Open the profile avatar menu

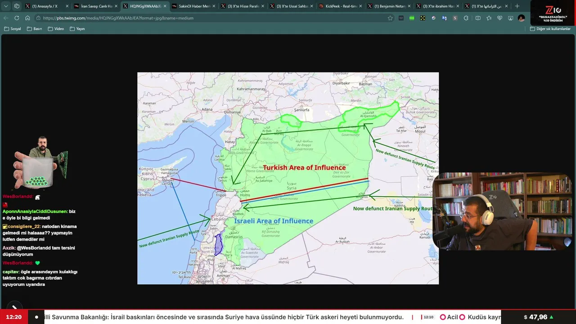(x=521, y=18)
